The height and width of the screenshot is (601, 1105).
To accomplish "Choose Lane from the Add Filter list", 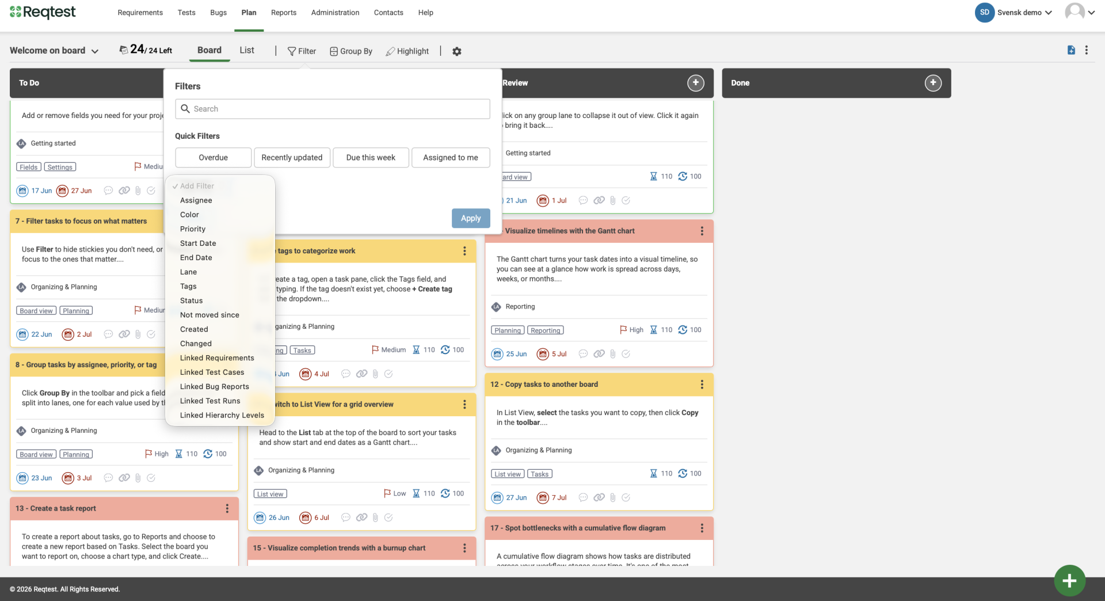I will 188,272.
